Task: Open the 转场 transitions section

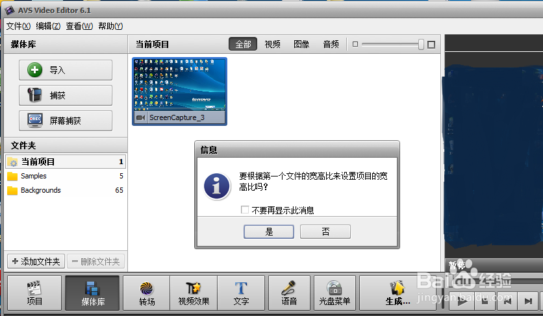Action: pyautogui.click(x=147, y=293)
